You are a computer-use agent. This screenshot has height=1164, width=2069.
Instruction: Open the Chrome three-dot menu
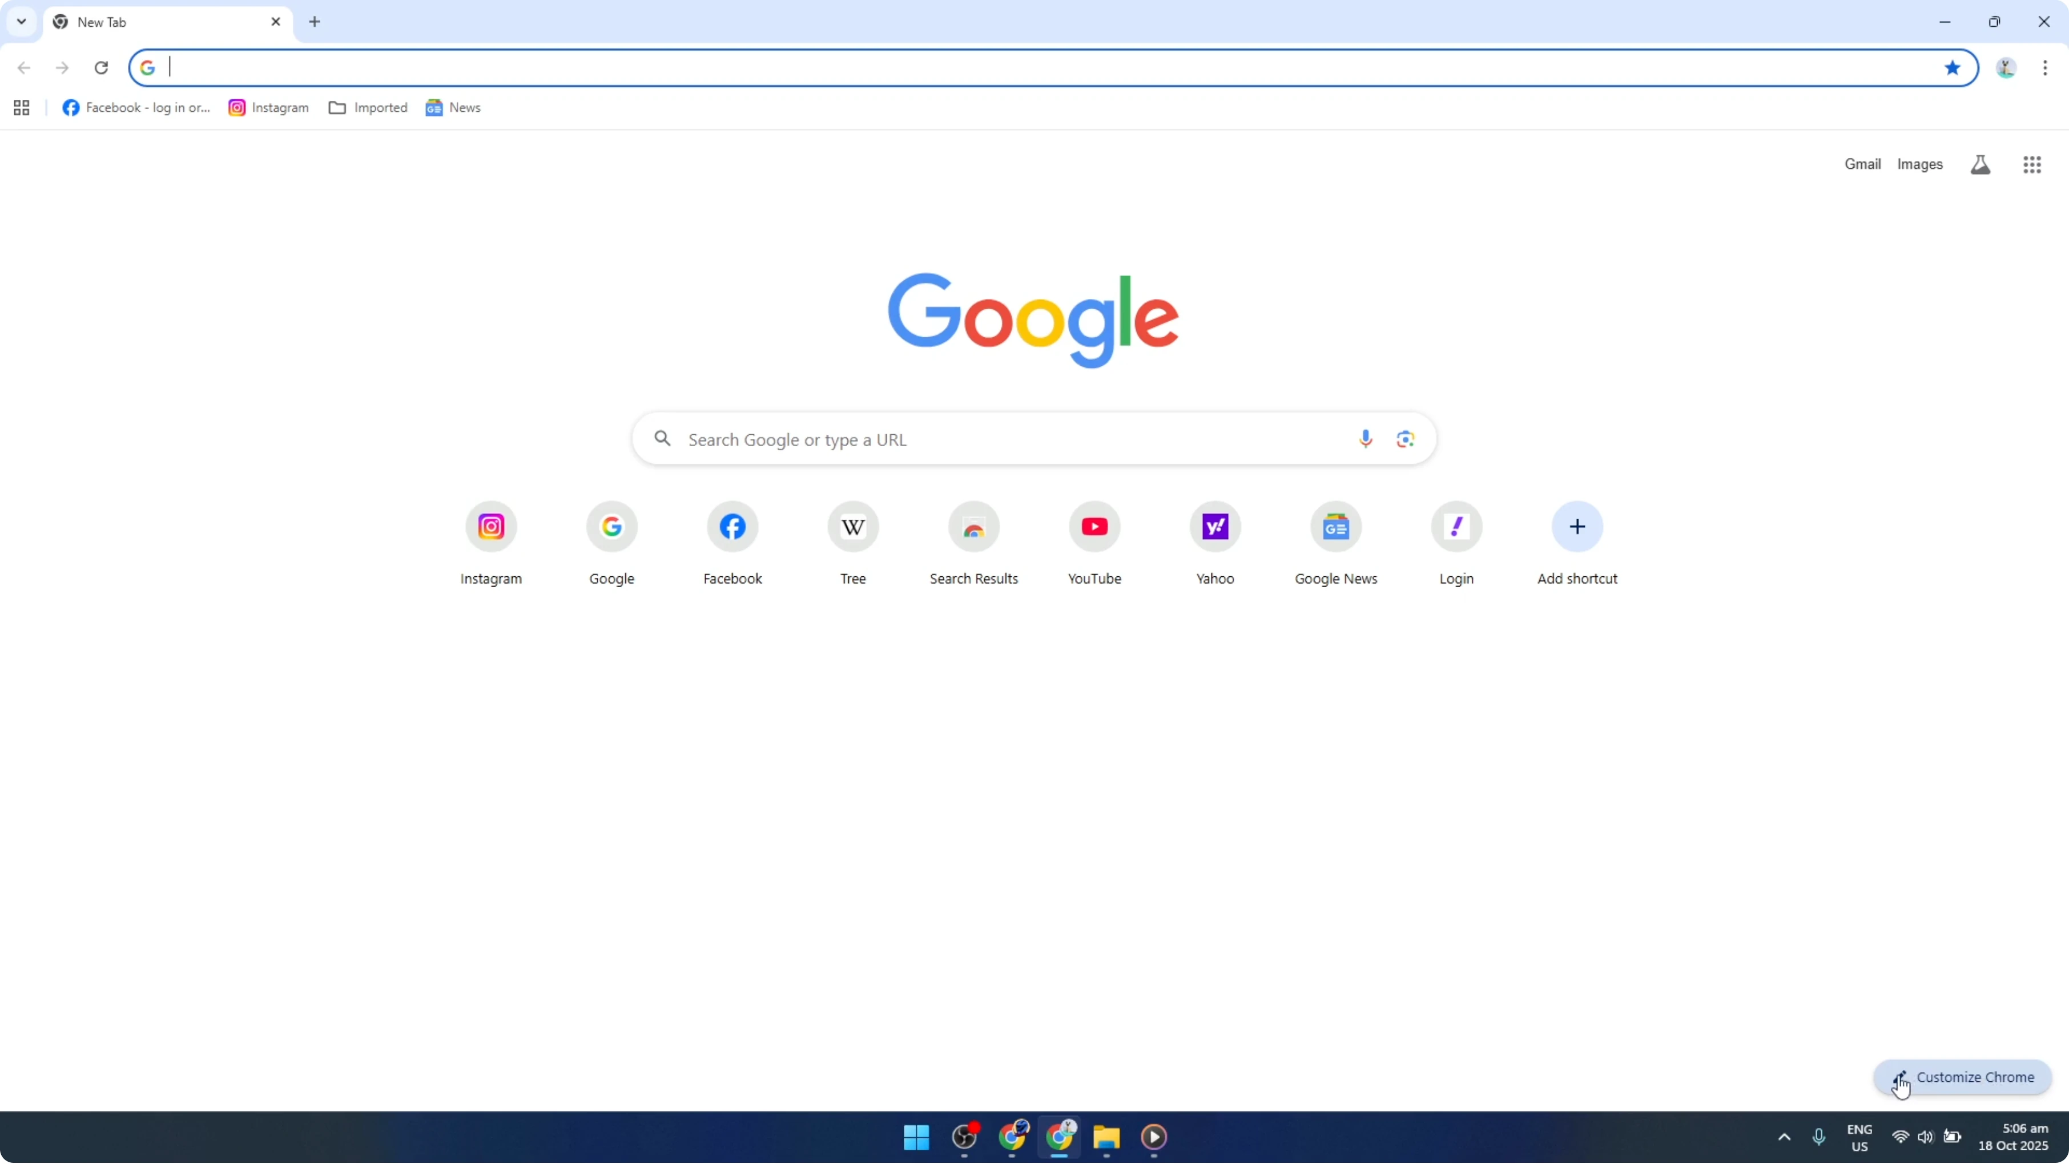pos(2045,68)
